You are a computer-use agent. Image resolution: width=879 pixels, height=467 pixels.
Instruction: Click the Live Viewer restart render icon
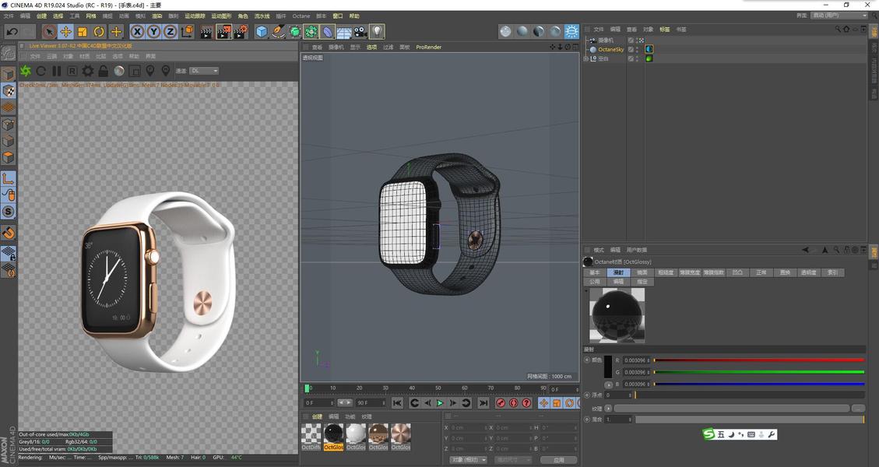(x=41, y=71)
